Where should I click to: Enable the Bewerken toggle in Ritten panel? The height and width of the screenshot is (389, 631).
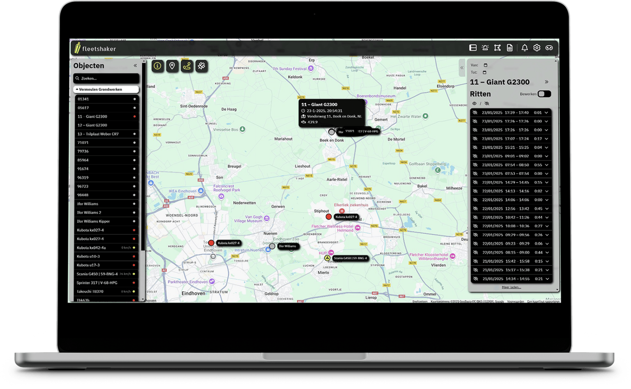544,94
